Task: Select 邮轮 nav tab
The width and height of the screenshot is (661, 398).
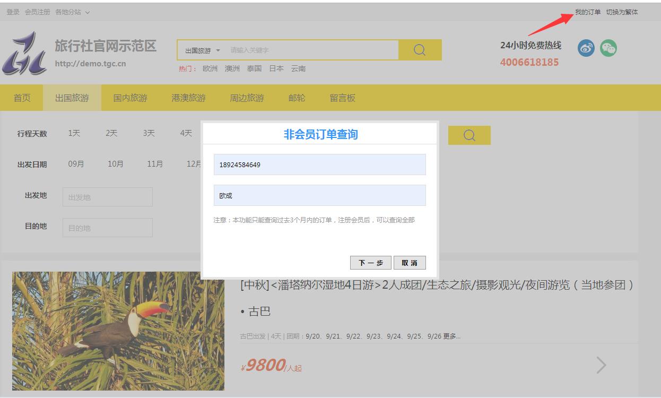Action: point(297,98)
